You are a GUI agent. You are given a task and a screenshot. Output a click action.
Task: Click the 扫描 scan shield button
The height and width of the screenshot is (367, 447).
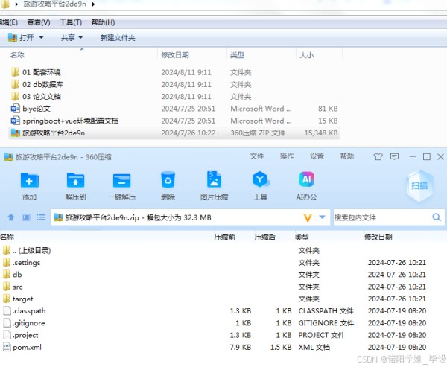click(419, 186)
